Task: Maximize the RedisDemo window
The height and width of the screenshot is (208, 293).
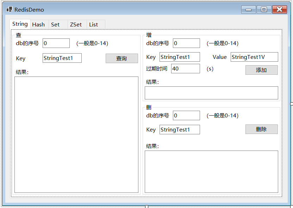Action: 264,10
